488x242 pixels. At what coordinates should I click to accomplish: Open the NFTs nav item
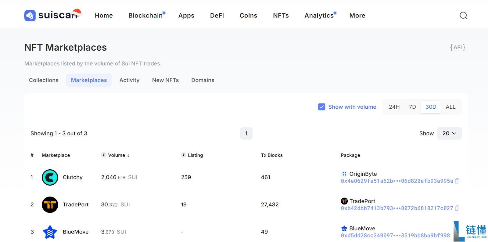(281, 16)
